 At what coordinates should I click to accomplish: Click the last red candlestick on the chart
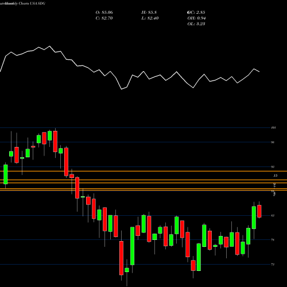click(259, 211)
